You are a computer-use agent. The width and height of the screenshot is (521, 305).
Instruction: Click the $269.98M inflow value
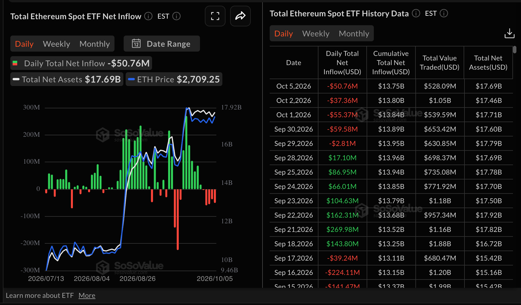(342, 229)
